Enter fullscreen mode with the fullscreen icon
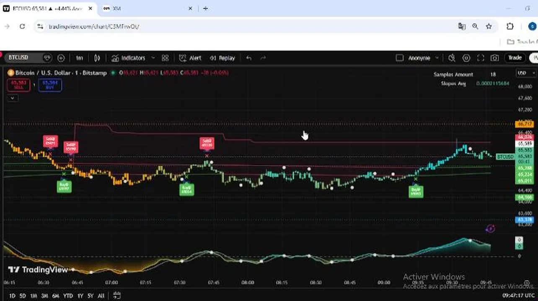 (x=481, y=58)
